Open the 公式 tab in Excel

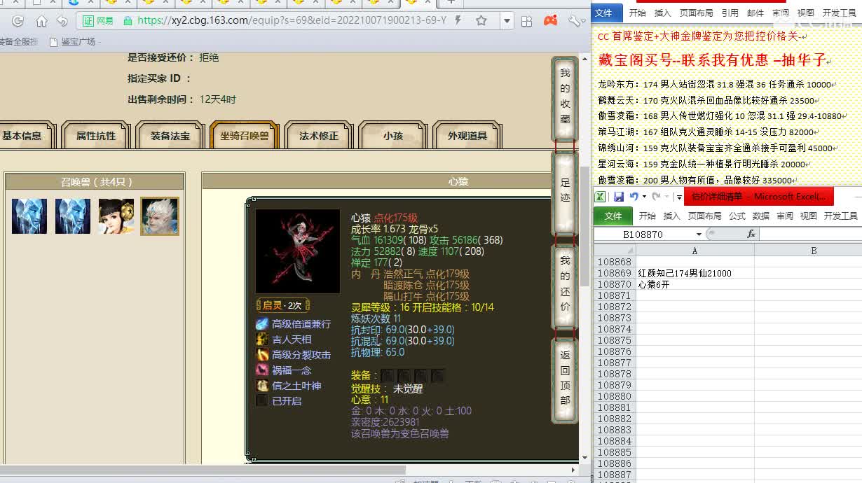(x=737, y=216)
